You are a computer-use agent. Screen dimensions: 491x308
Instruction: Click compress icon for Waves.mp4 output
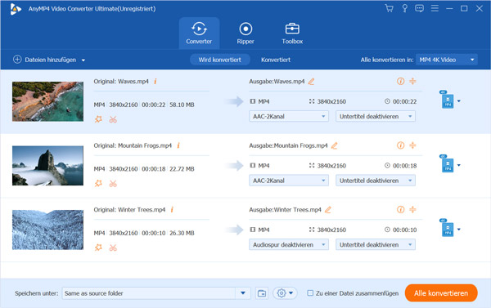pyautogui.click(x=412, y=82)
